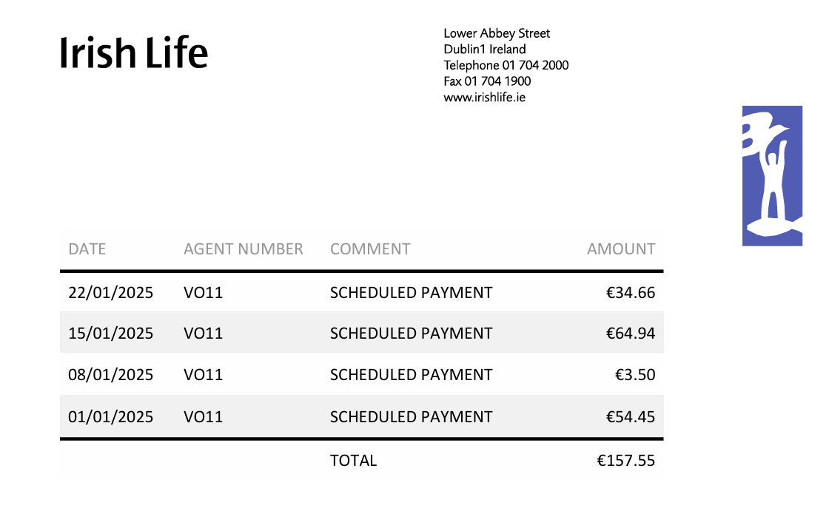829x511 pixels.
Task: Click the COMMENT column header
Action: [370, 249]
